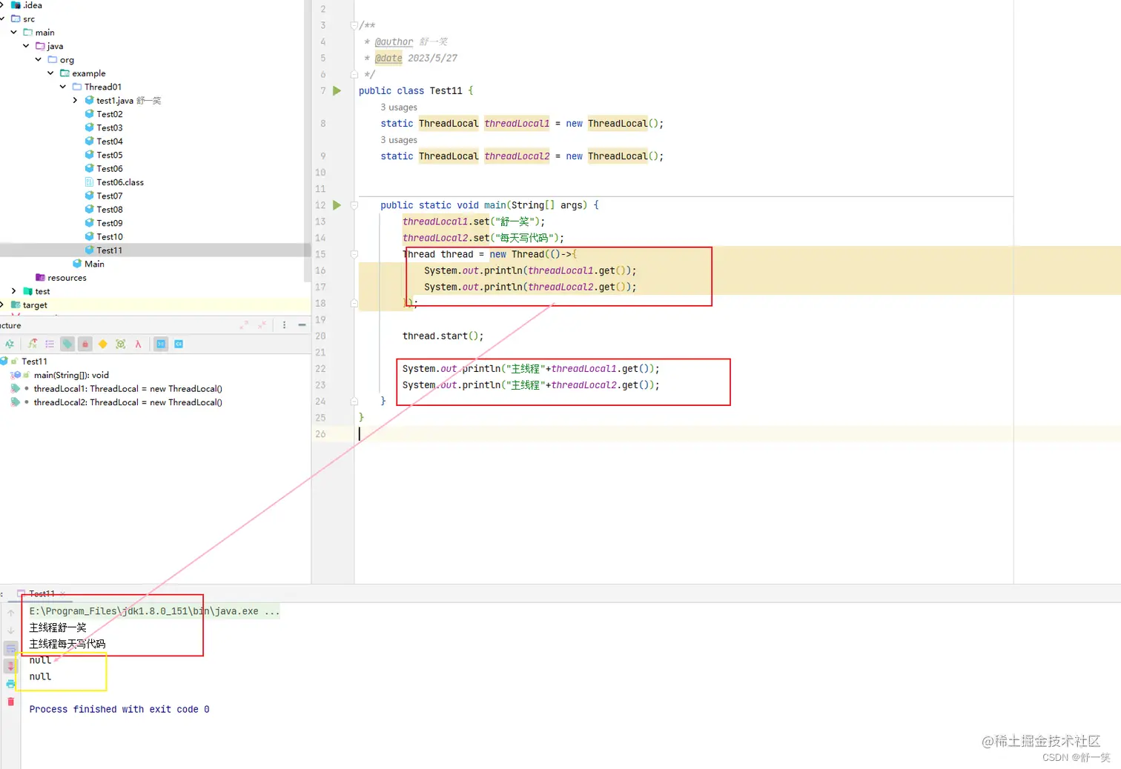
Task: Open Structure panel options three dots
Action: [x=284, y=325]
